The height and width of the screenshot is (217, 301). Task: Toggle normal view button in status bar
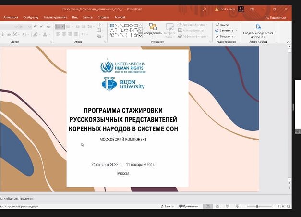coord(207,206)
